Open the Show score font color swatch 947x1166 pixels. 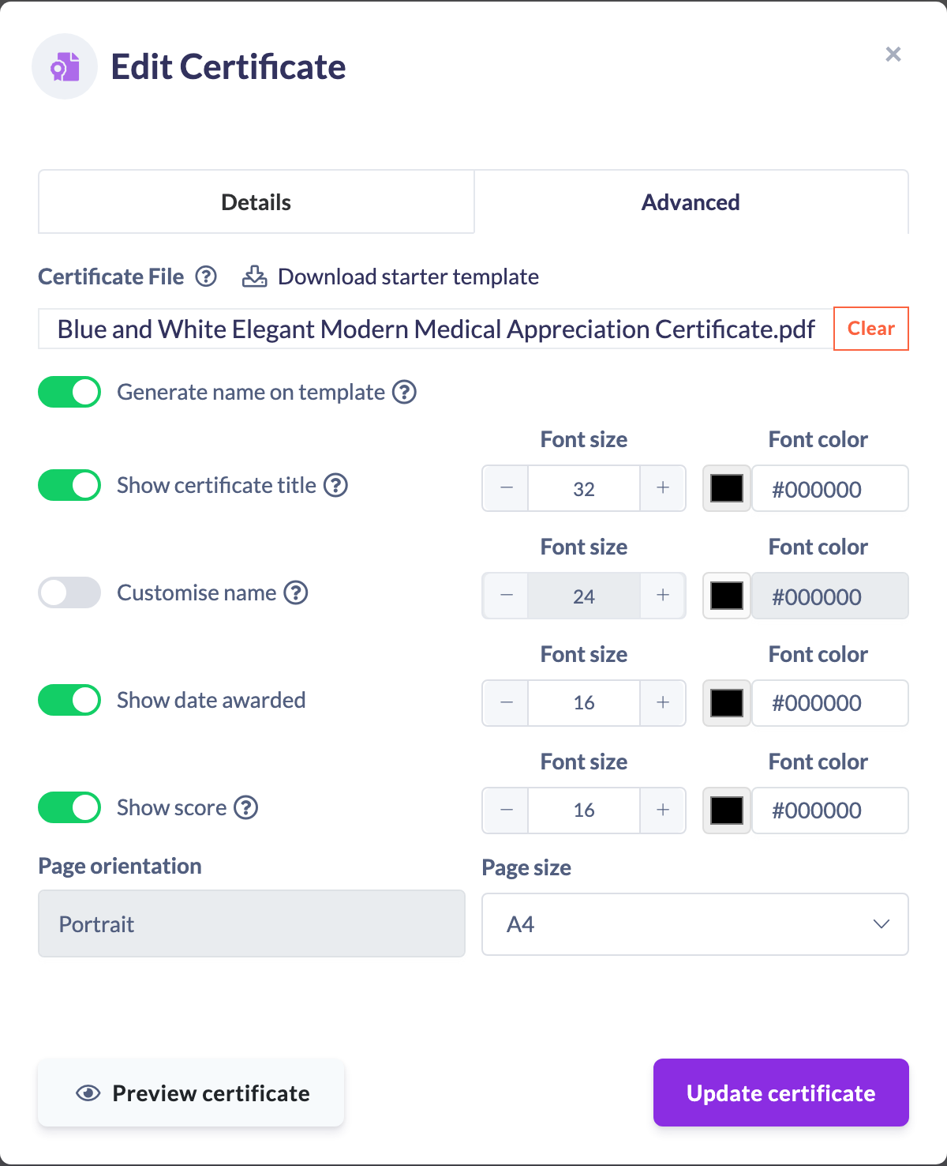[x=727, y=811]
